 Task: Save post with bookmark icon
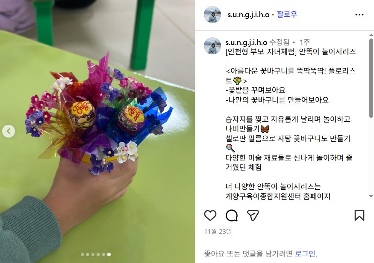click(x=359, y=215)
